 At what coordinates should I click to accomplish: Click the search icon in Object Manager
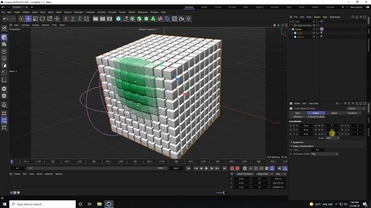pos(353,17)
